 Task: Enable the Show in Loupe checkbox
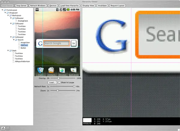click(x=59, y=82)
